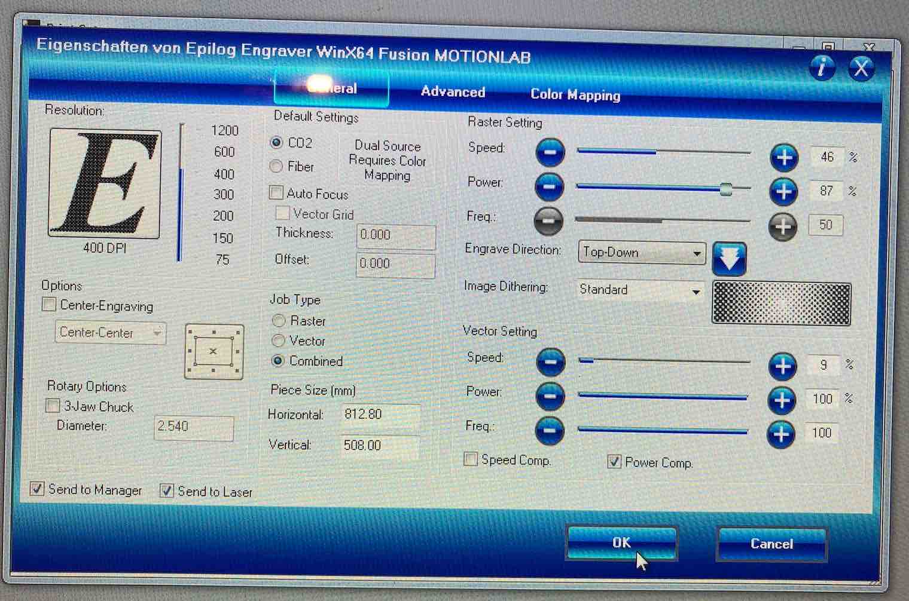Click the raster Freq. minus button
This screenshot has width=909, height=601.
coord(548,220)
